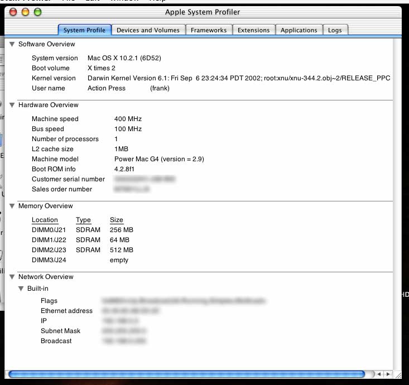Click the Location column header
This screenshot has width=409, height=385.
pyautogui.click(x=45, y=220)
